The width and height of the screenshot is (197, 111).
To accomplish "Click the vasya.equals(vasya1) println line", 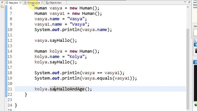I will click(x=86, y=78).
